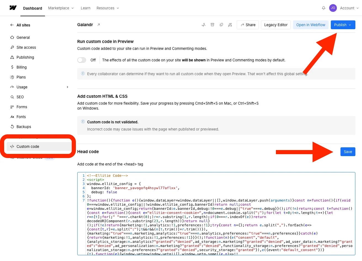Open the notifications bell

tap(323, 8)
